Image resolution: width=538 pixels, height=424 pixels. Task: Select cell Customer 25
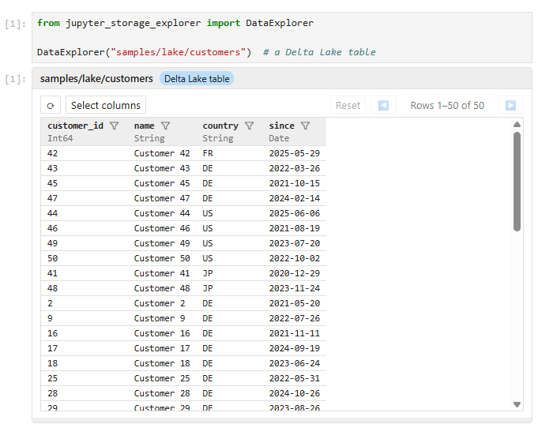(162, 378)
